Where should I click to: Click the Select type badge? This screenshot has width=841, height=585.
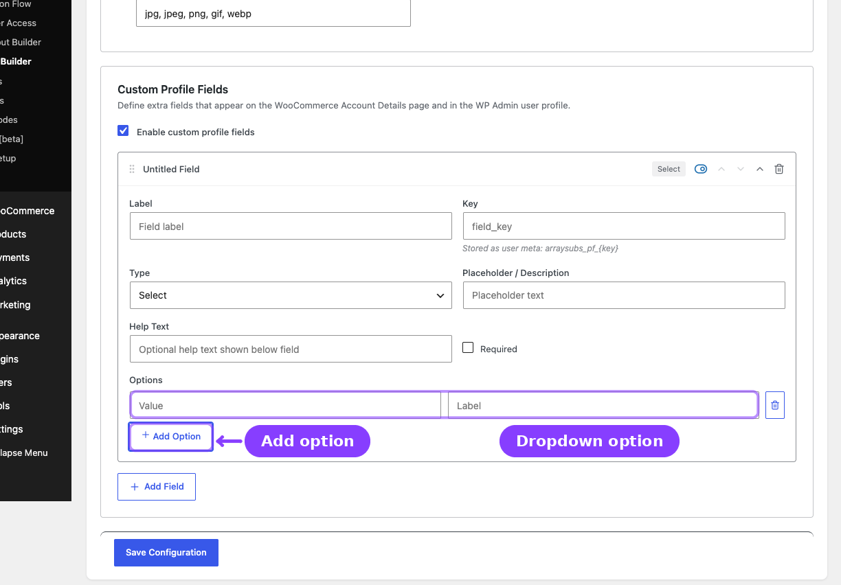tap(669, 169)
